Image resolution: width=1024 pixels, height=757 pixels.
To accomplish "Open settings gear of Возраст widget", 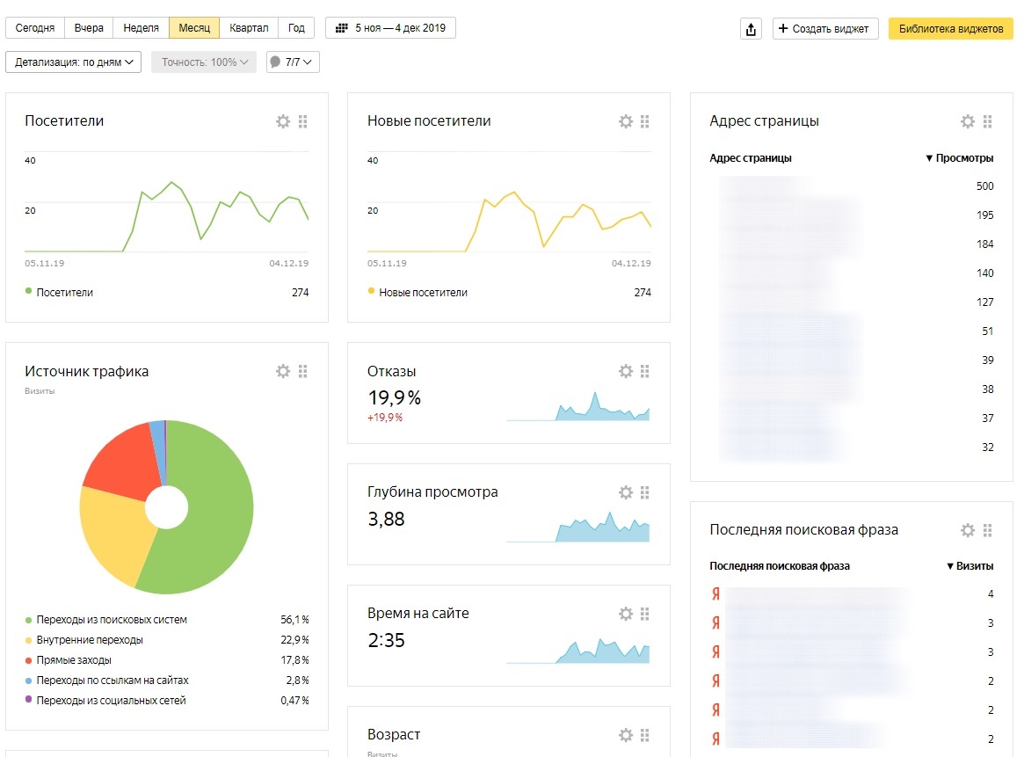I will tap(626, 735).
